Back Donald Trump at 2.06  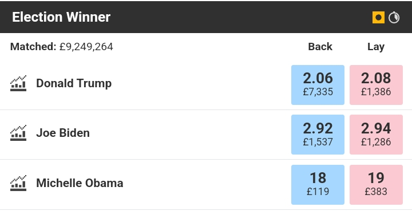click(x=318, y=85)
